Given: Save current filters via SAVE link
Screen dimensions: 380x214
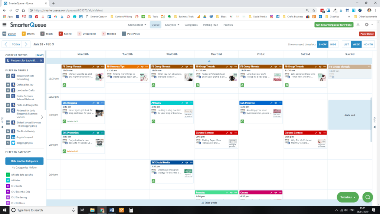Looking at the screenshot, I should pos(39,55).
